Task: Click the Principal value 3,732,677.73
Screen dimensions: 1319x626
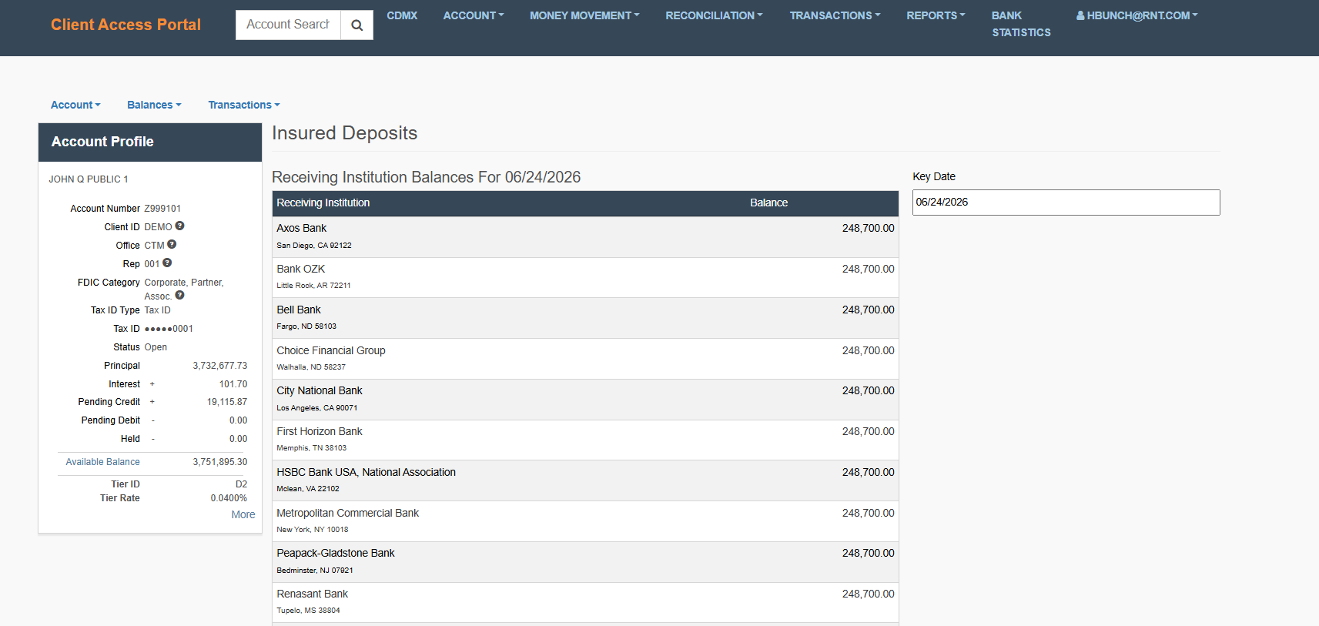Action: pyautogui.click(x=220, y=366)
